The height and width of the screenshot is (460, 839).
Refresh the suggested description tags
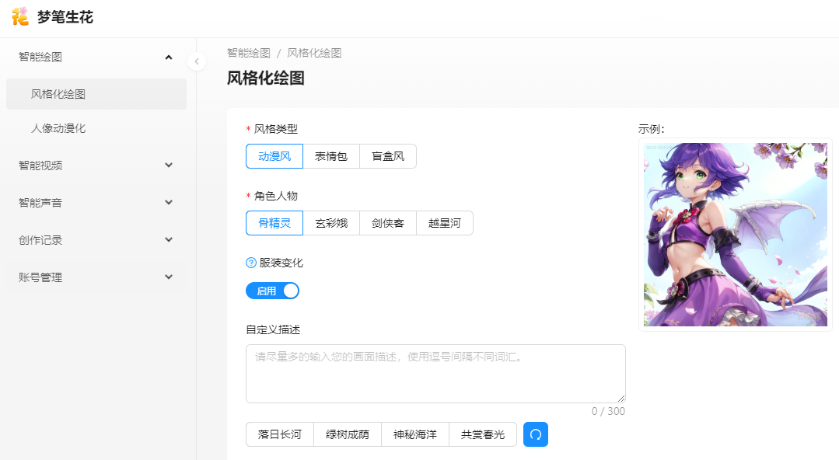coord(536,434)
